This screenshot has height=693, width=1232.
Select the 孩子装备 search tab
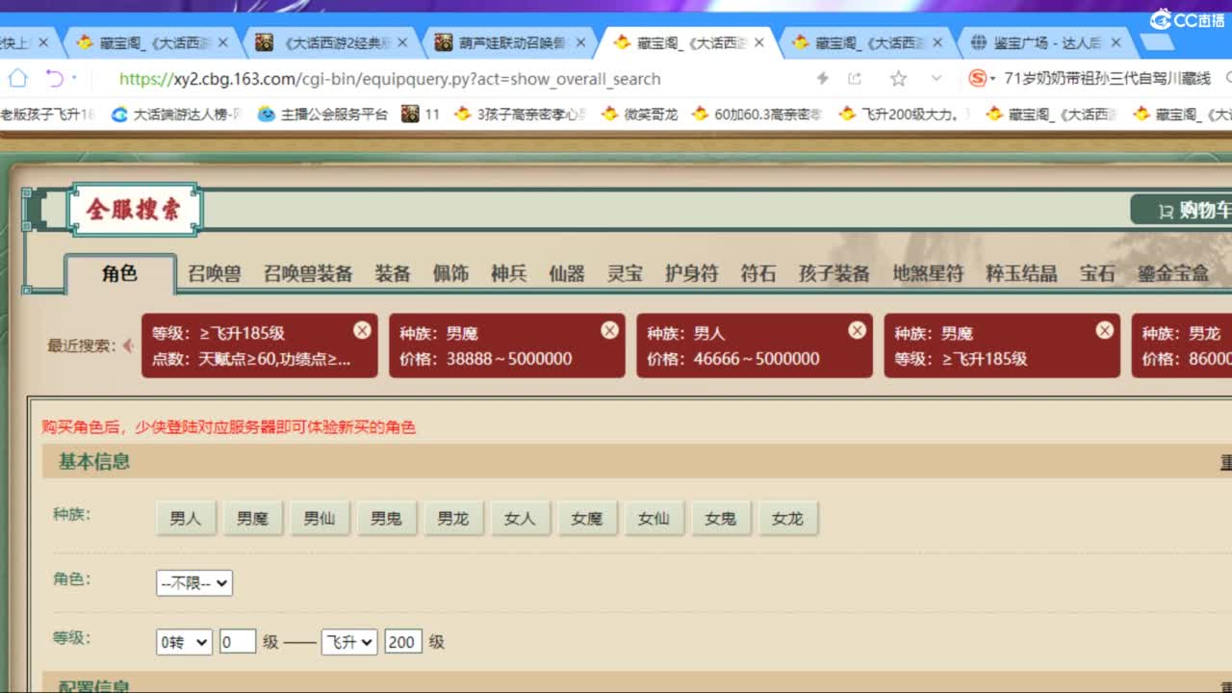[834, 273]
